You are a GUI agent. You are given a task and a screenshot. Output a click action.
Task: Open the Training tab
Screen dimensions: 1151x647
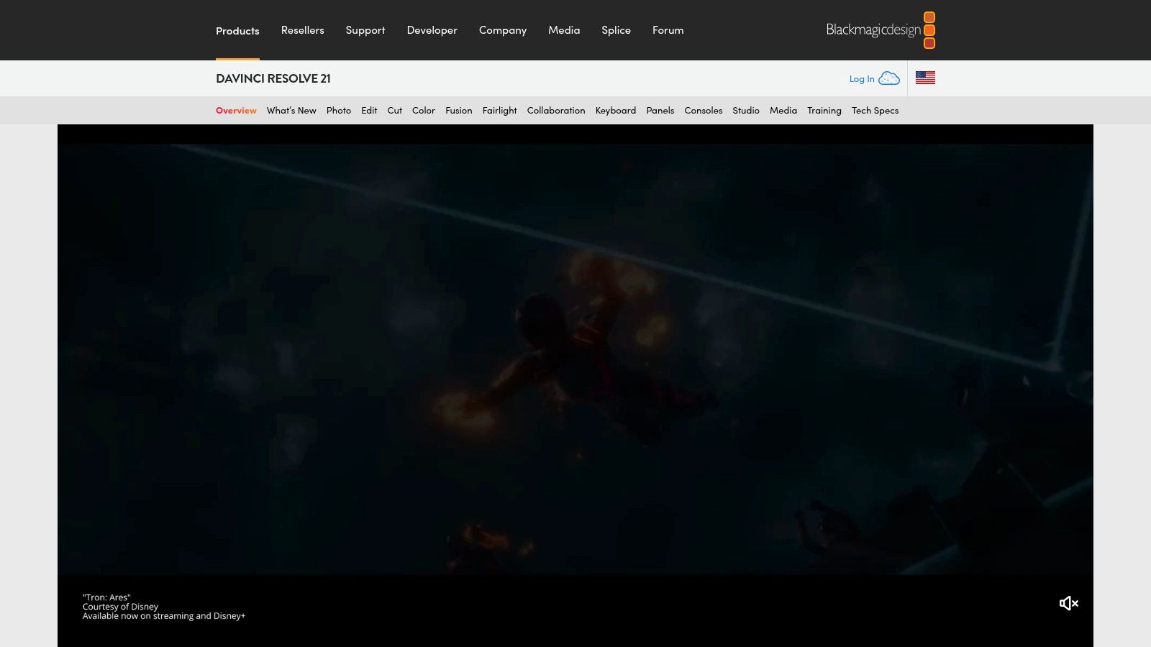[x=824, y=111]
